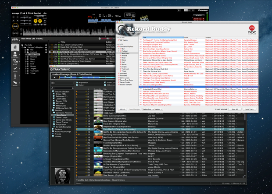Click the Traktor deck waveform stripe
This screenshot has height=194, width=272.
coord(87,78)
